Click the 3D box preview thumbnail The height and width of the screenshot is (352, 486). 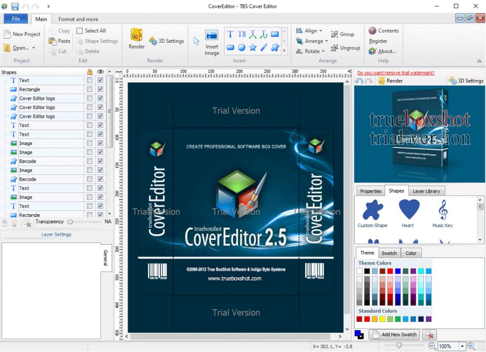tap(419, 134)
